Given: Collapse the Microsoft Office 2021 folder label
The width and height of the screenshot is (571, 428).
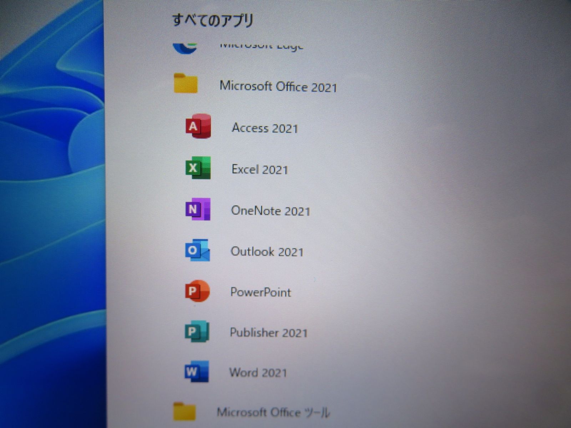Looking at the screenshot, I should pos(278,87).
